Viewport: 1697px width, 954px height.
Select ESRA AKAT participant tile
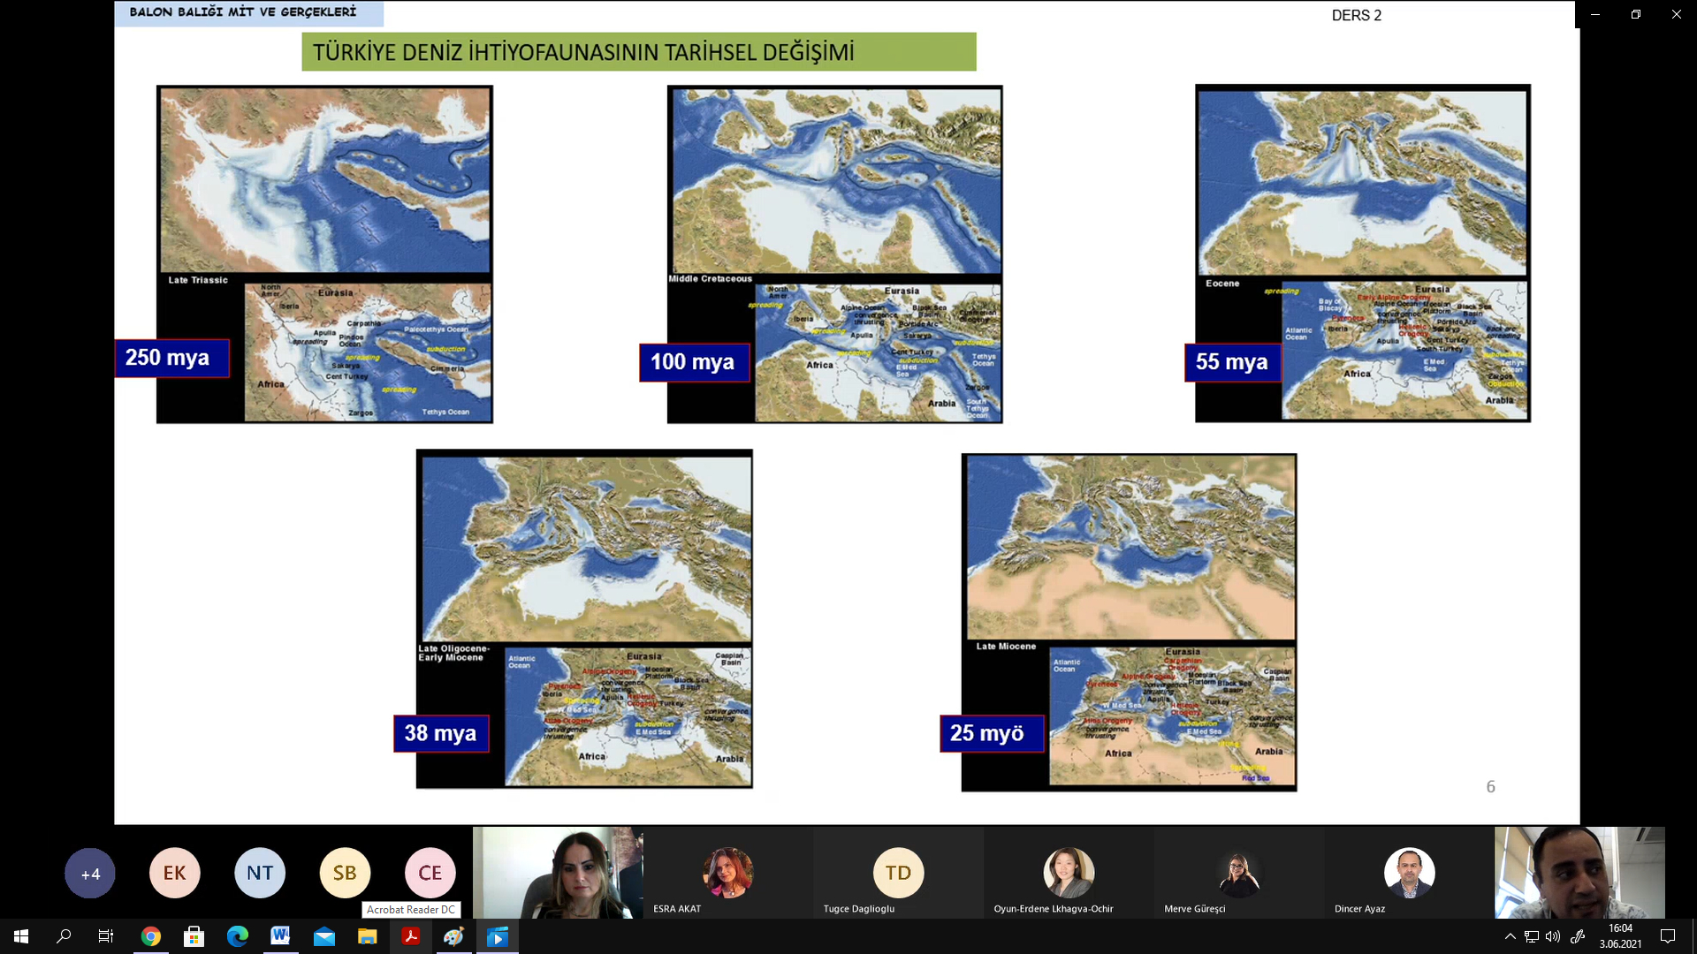727,873
